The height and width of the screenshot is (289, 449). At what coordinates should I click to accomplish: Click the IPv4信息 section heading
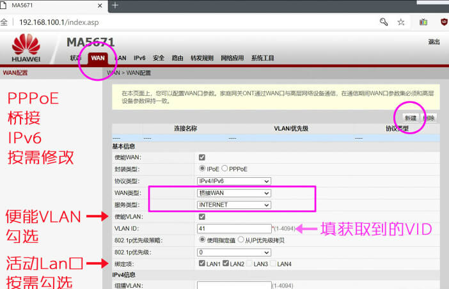click(123, 275)
